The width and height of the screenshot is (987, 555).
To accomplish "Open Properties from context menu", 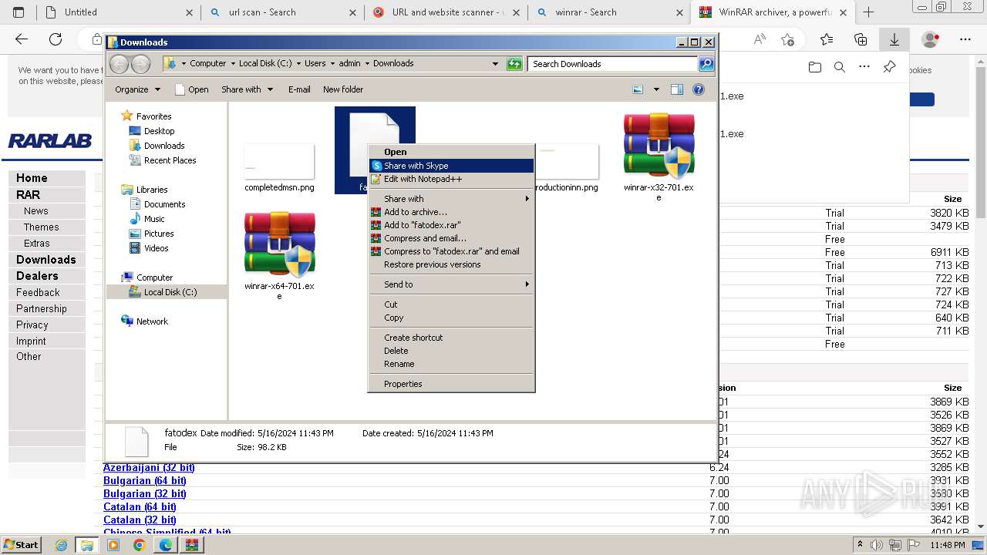I will (451, 384).
